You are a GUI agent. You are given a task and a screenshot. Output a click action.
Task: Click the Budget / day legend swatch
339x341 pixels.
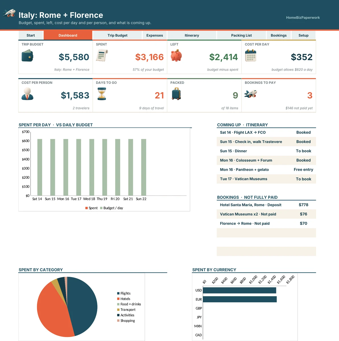(x=101, y=208)
